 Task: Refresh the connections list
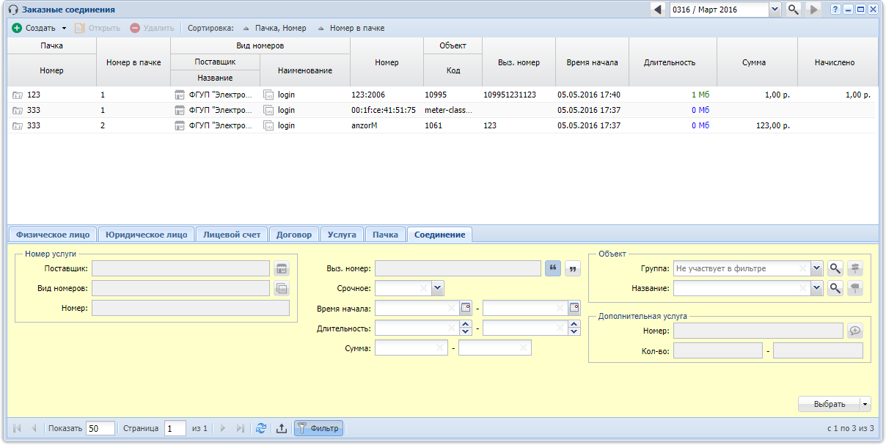(x=260, y=429)
